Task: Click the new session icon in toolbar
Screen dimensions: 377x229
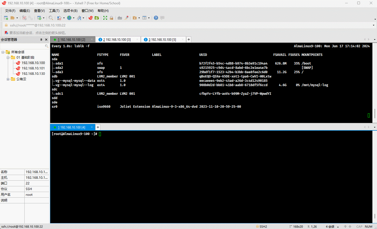Action: pos(6,18)
